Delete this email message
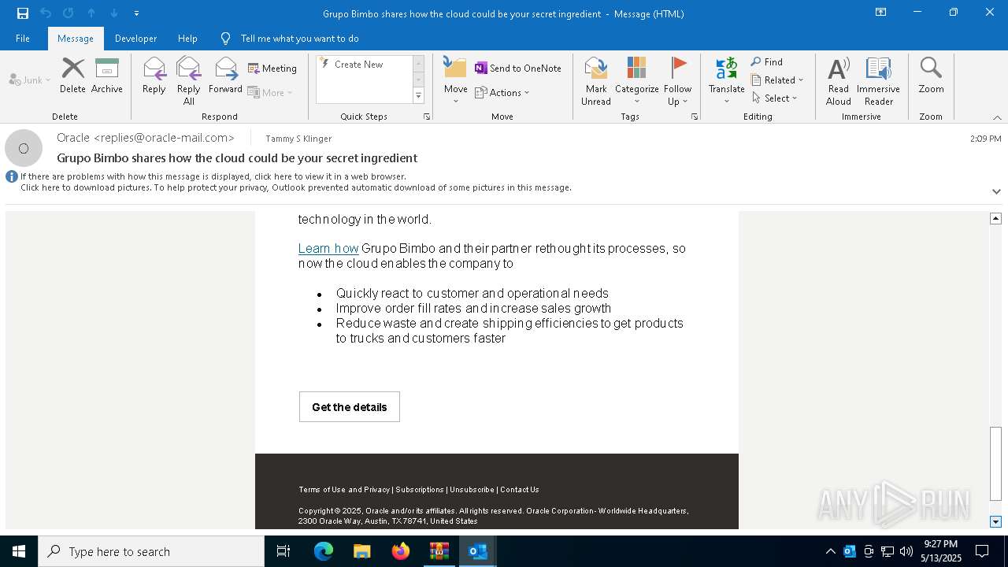 tap(72, 76)
